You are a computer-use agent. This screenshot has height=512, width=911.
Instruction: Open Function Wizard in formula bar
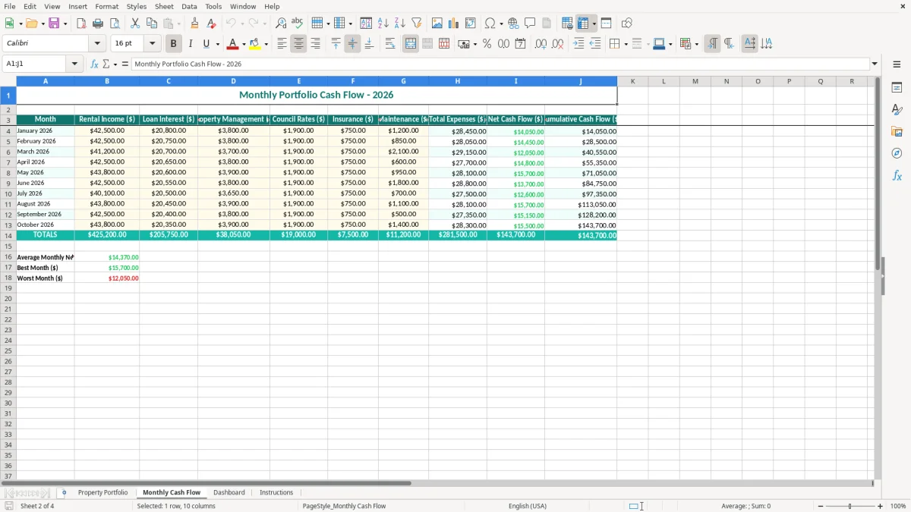tap(95, 64)
